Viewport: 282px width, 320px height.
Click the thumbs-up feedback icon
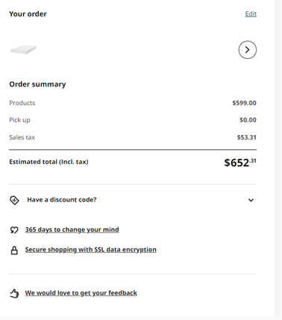(x=14, y=293)
